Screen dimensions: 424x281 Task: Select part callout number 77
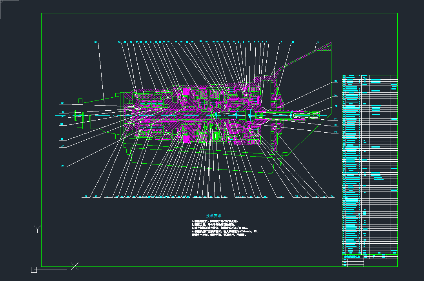[335, 119]
